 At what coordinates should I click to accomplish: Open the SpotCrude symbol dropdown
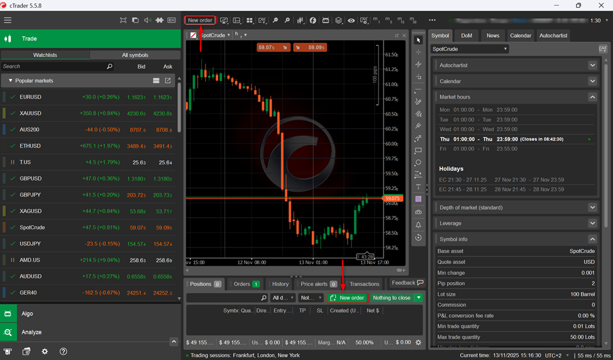coord(470,49)
